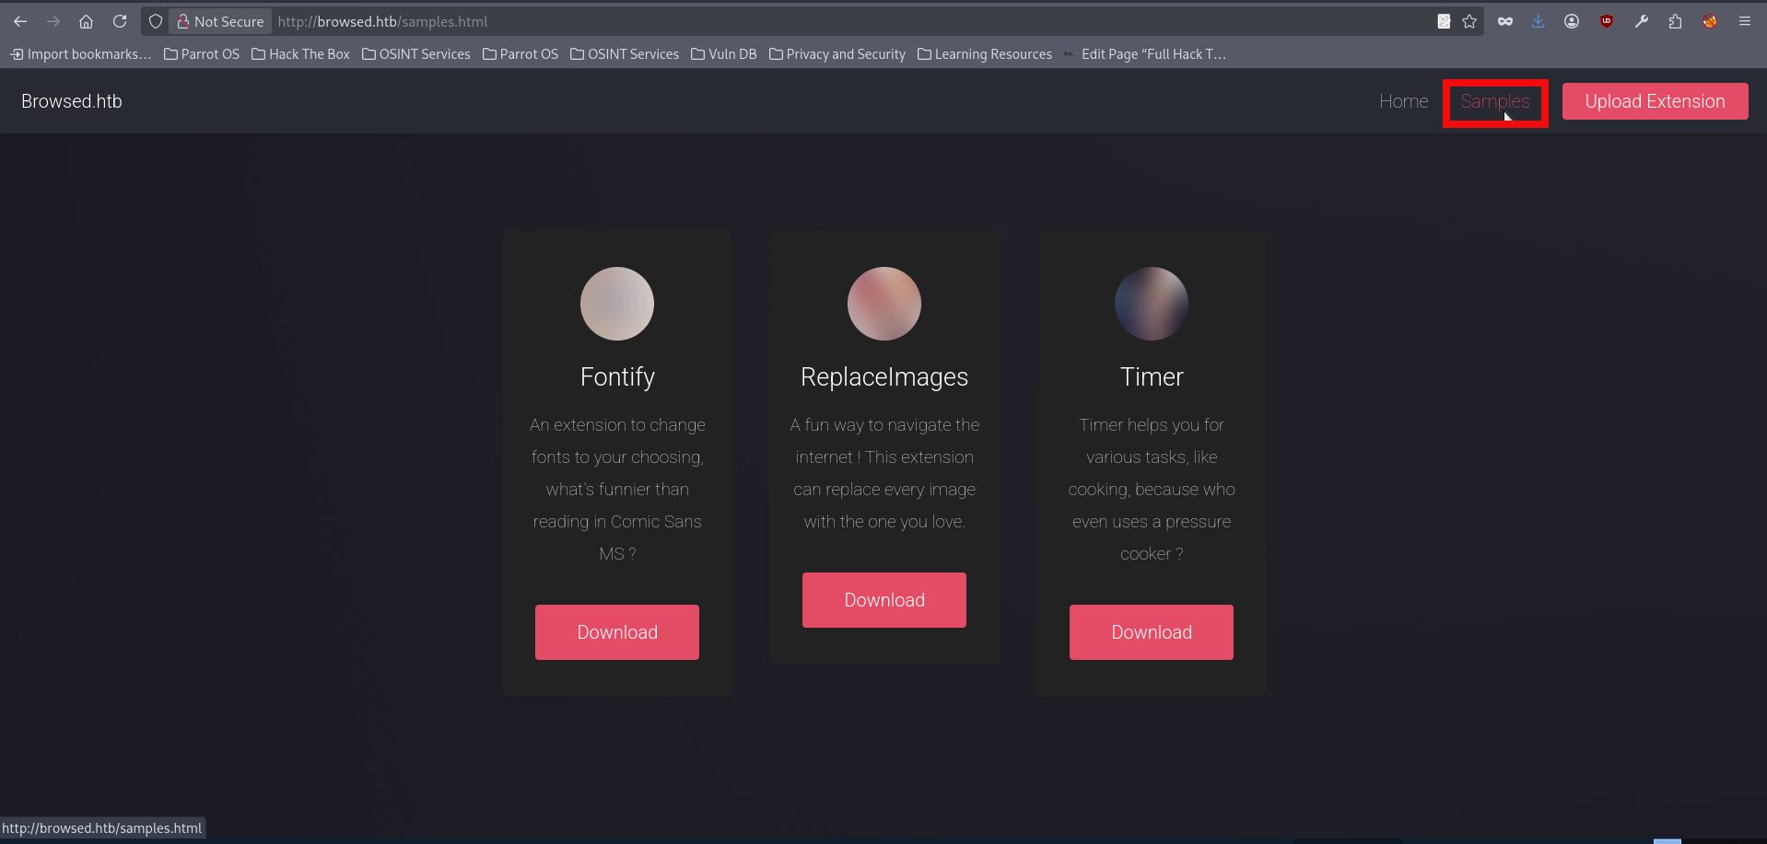1767x844 pixels.
Task: Open the Firefox hamburger menu
Action: click(x=1744, y=21)
